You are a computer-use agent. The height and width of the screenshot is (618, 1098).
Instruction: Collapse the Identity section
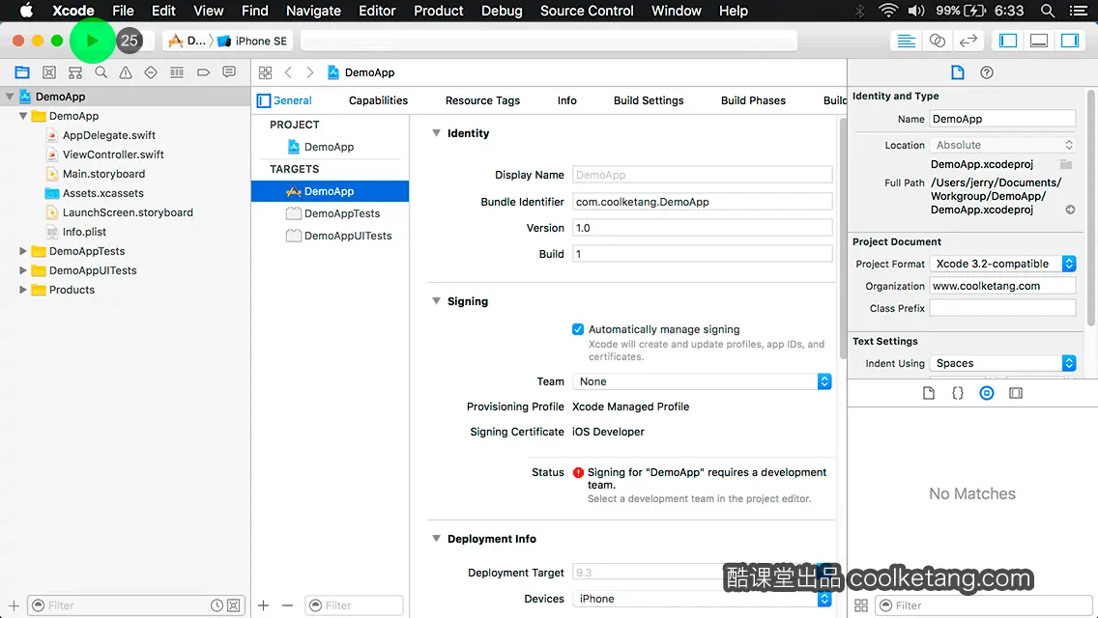point(436,133)
